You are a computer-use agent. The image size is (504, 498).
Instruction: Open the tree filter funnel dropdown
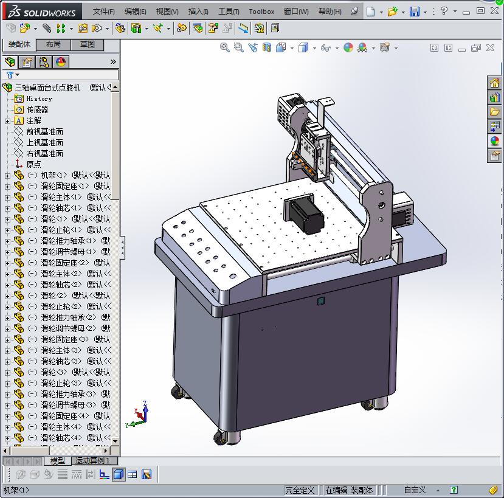13,75
